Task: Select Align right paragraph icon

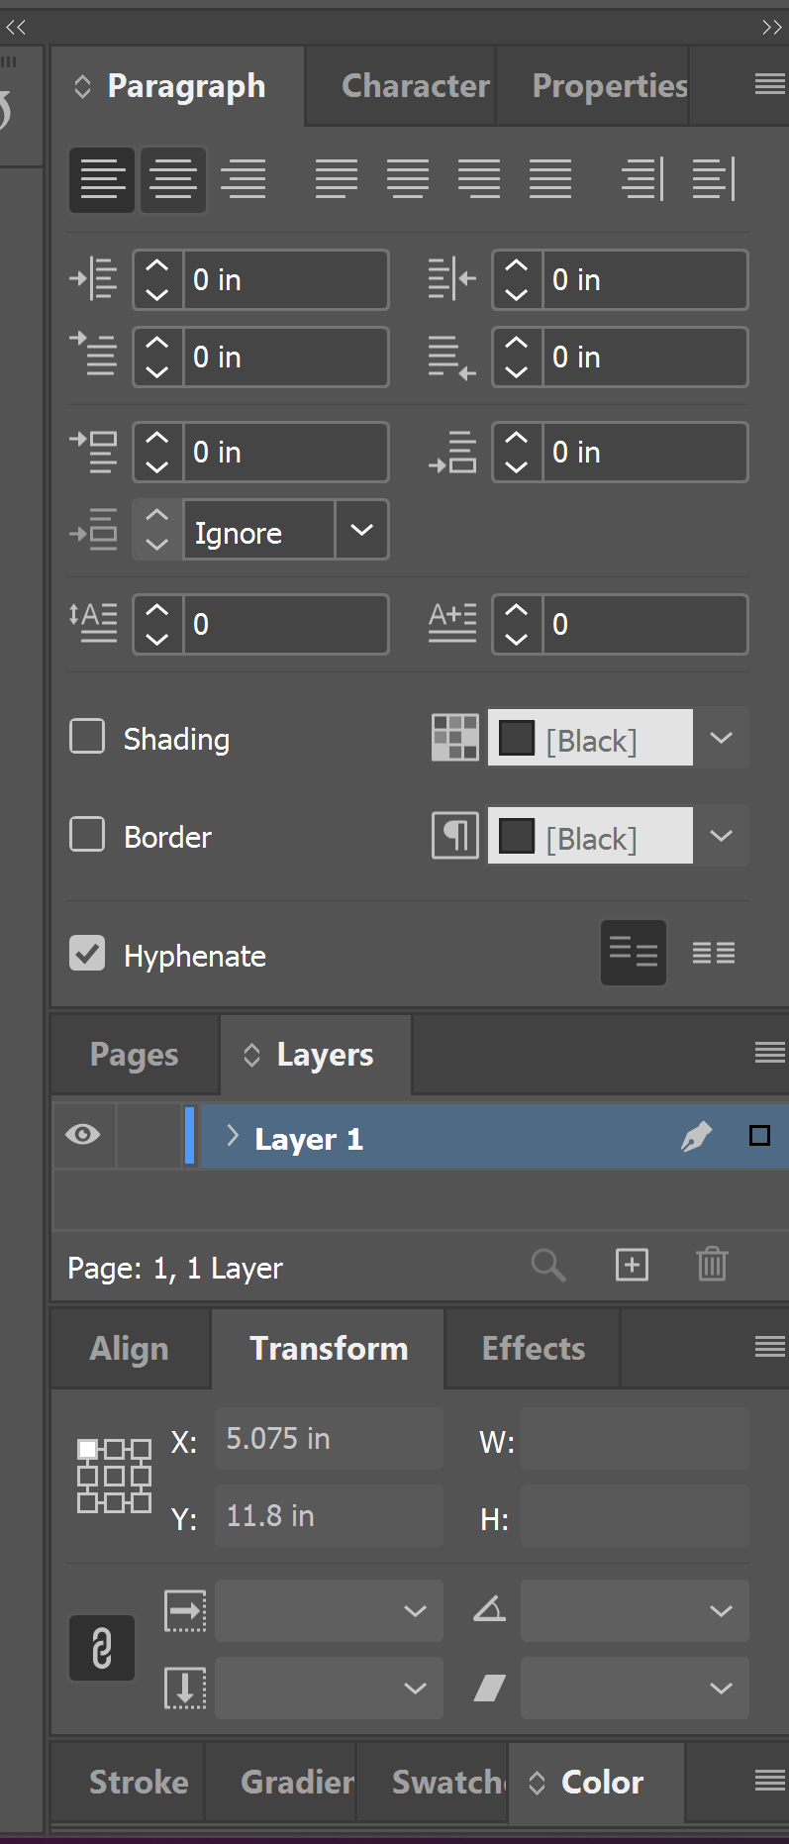Action: point(244,179)
